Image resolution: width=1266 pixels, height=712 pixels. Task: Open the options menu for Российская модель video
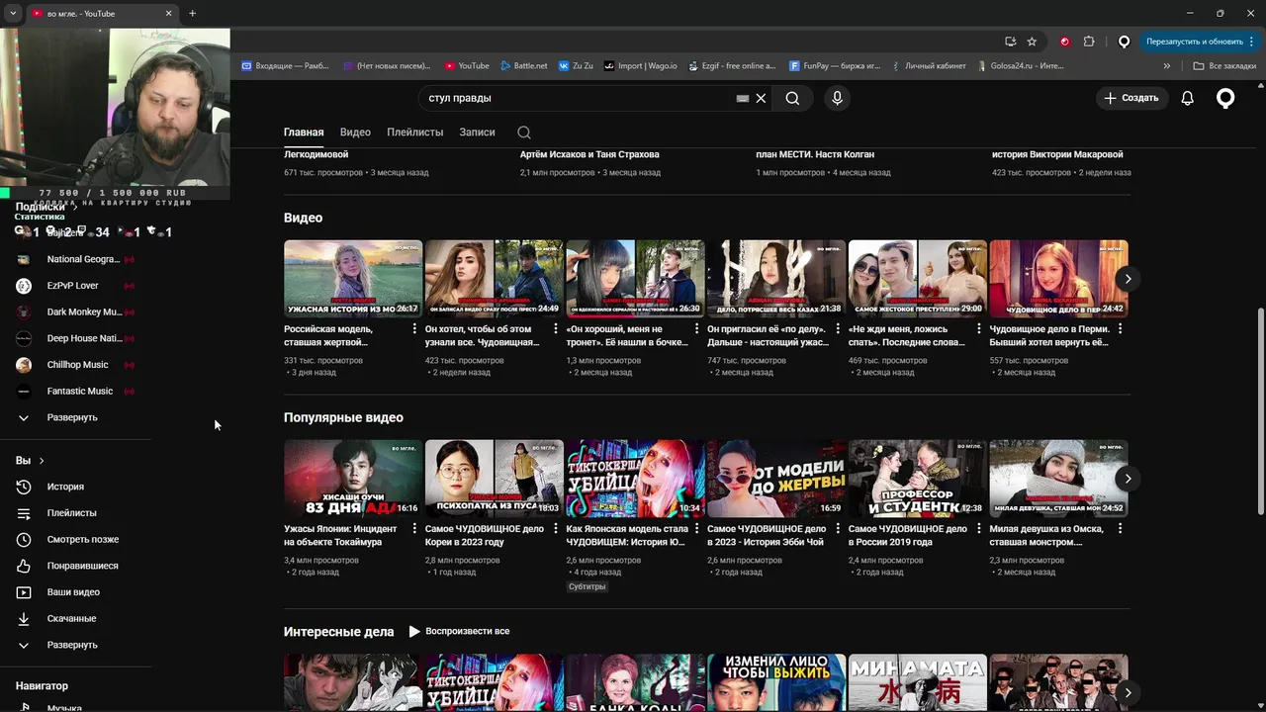[414, 329]
